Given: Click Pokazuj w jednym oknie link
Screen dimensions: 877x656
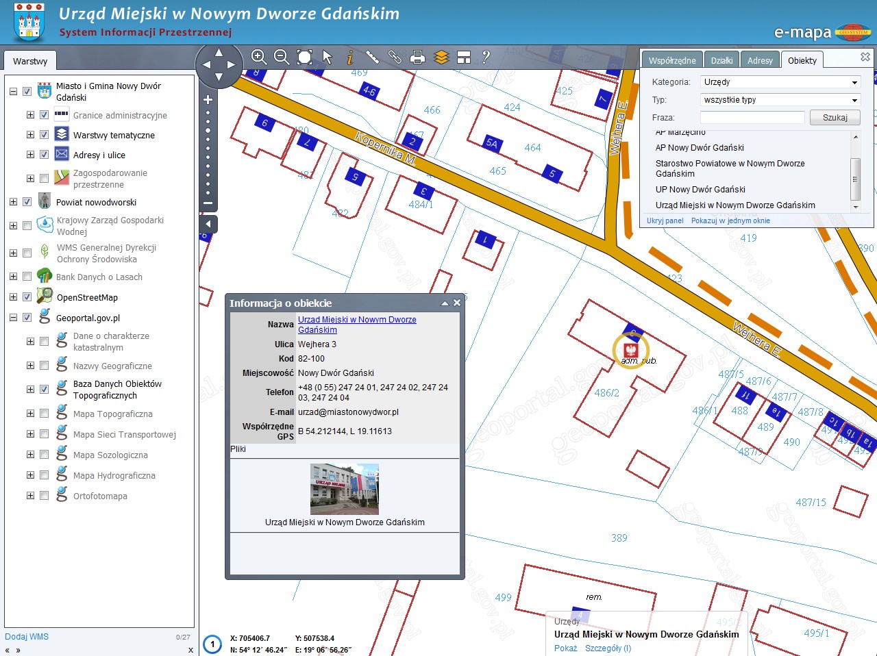Looking at the screenshot, I should click(730, 220).
